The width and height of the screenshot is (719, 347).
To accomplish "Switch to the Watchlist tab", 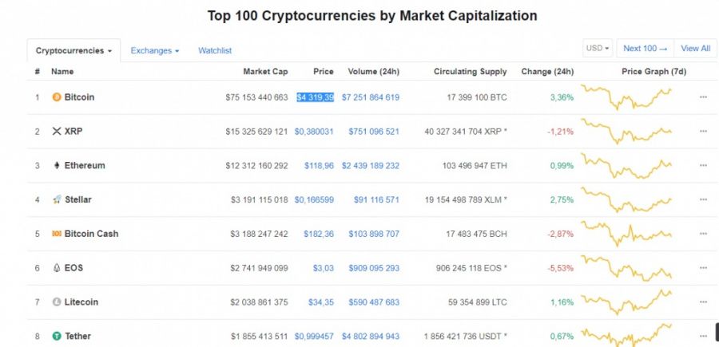I will click(215, 51).
